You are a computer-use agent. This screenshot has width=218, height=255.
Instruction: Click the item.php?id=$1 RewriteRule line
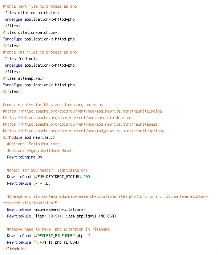[61, 216]
